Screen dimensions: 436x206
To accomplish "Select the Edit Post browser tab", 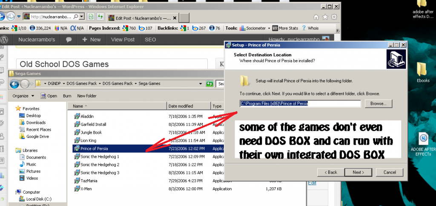I will (142, 18).
